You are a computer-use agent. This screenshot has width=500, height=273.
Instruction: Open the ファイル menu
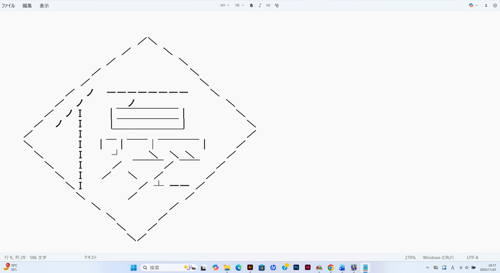pyautogui.click(x=8, y=6)
